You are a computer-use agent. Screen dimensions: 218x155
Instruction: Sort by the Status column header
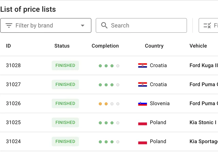(x=62, y=46)
